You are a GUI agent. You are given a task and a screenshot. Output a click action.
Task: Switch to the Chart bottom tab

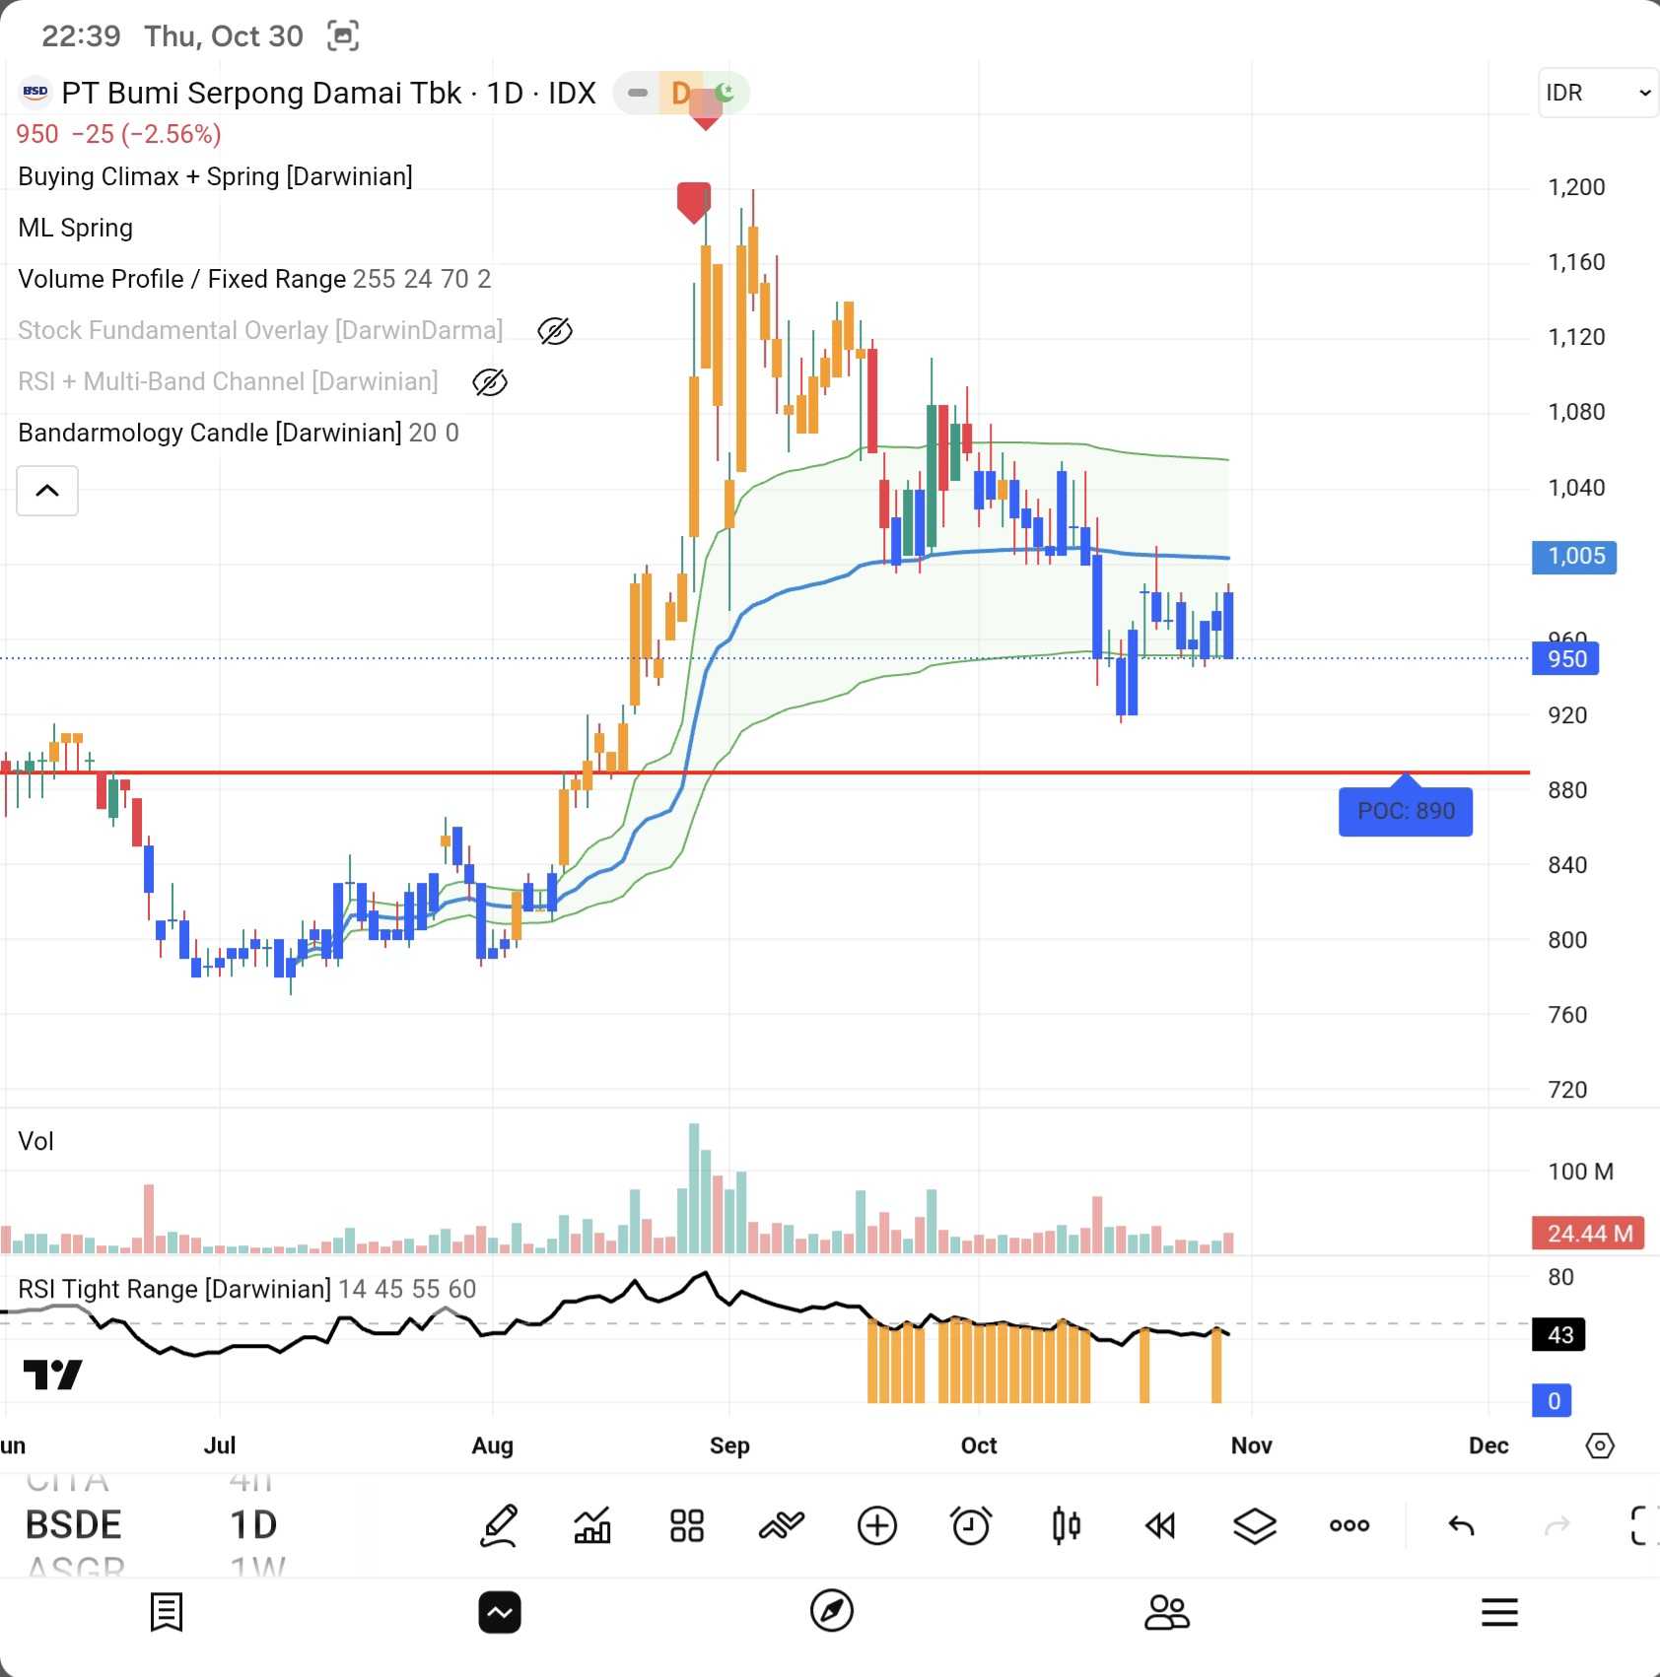[500, 1612]
